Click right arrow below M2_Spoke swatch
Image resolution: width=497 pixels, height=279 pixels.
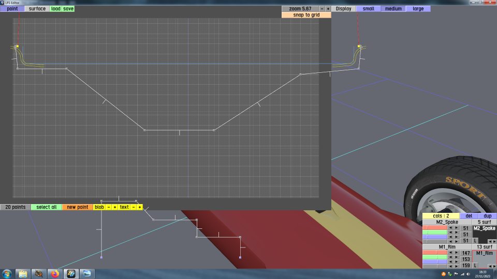(494, 241)
